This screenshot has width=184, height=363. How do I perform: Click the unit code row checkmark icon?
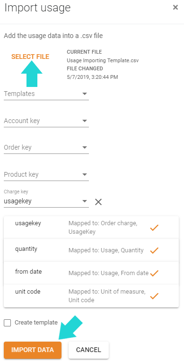pyautogui.click(x=154, y=296)
